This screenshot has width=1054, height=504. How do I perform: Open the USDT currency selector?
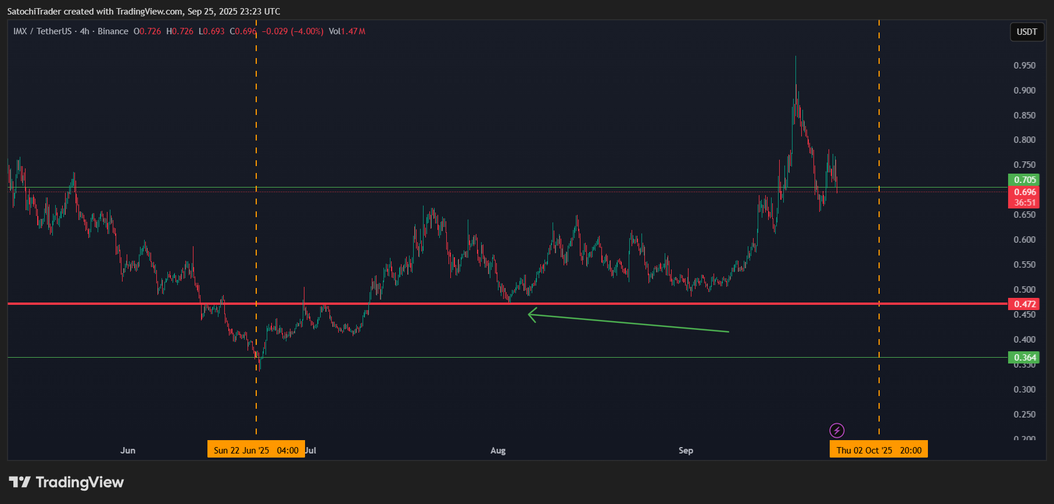[1027, 32]
